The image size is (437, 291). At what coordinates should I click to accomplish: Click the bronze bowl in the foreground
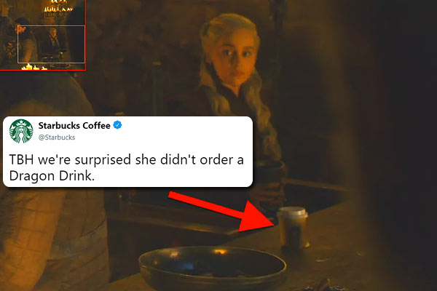pos(213,267)
